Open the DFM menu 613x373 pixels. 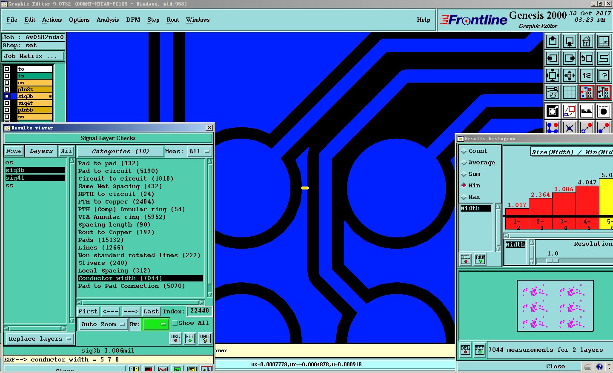[x=133, y=20]
